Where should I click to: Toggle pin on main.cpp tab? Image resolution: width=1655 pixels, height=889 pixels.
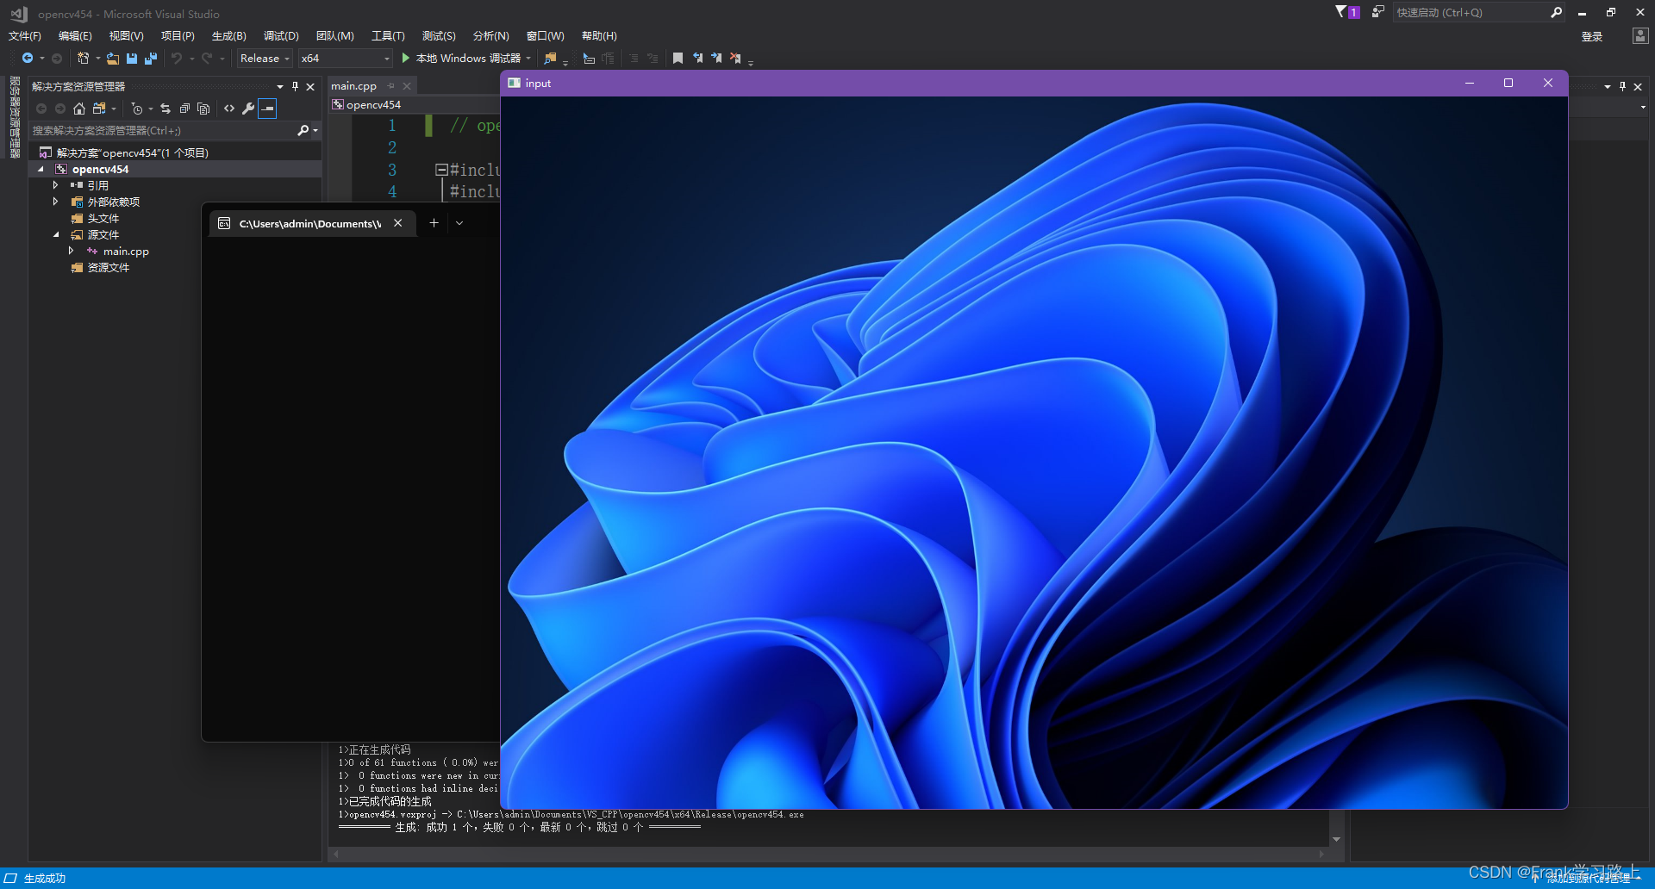click(x=390, y=86)
